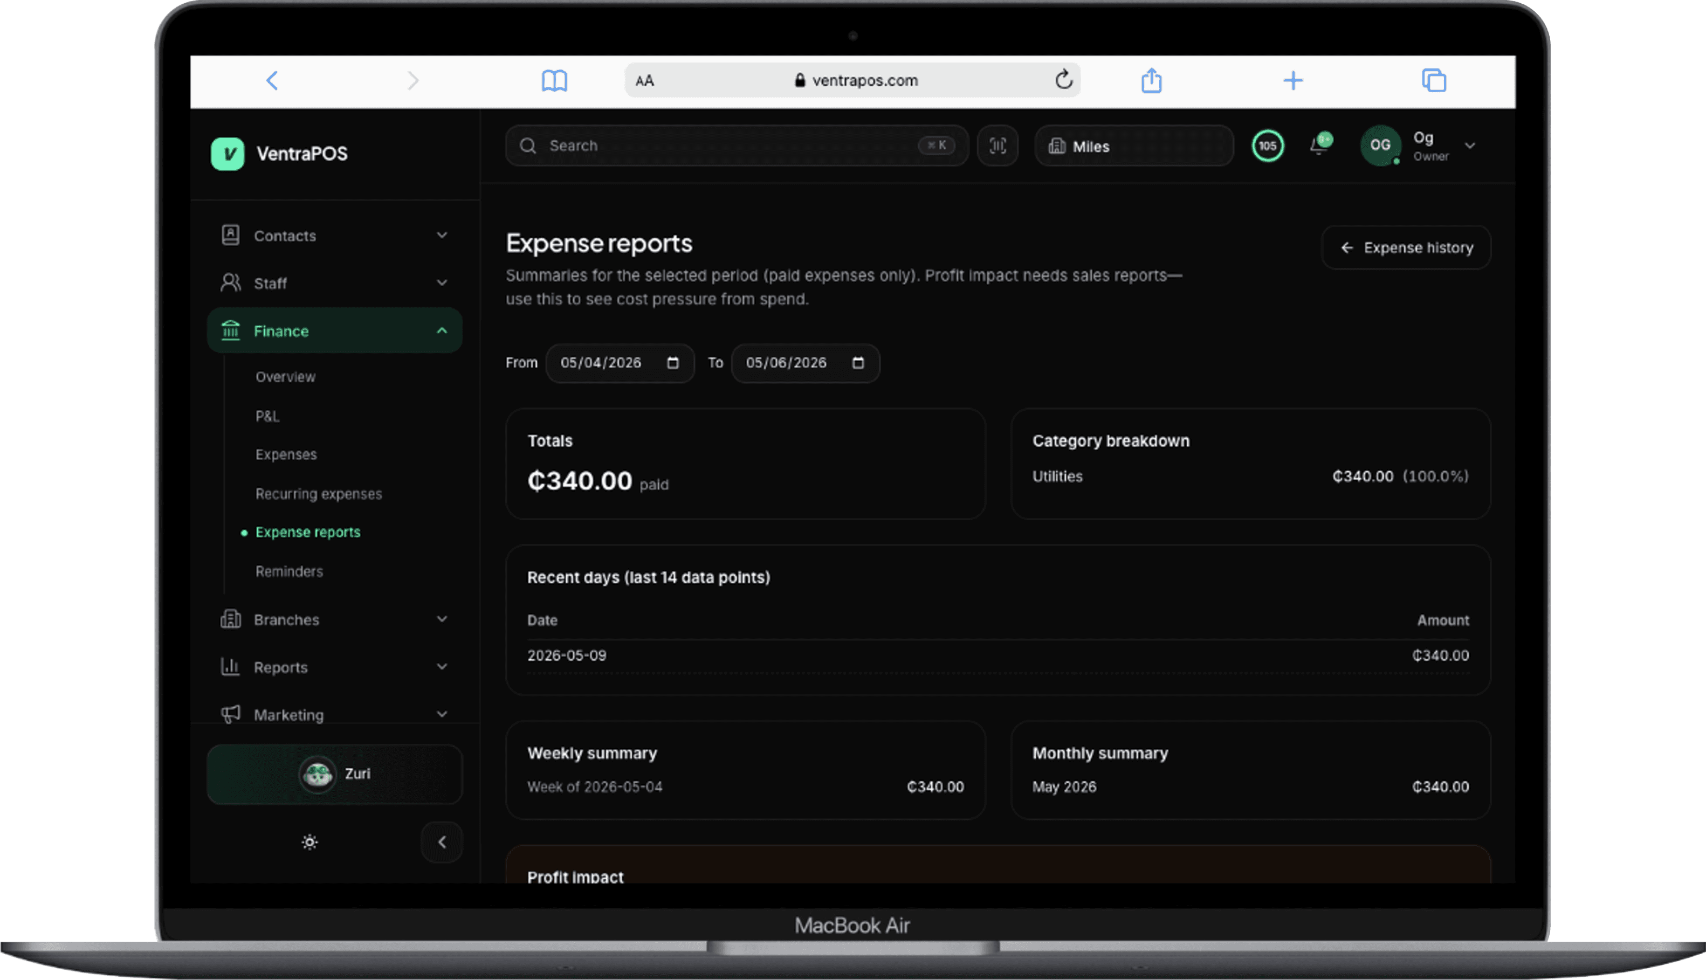
Task: Open Recurring expenses page
Action: (x=319, y=493)
